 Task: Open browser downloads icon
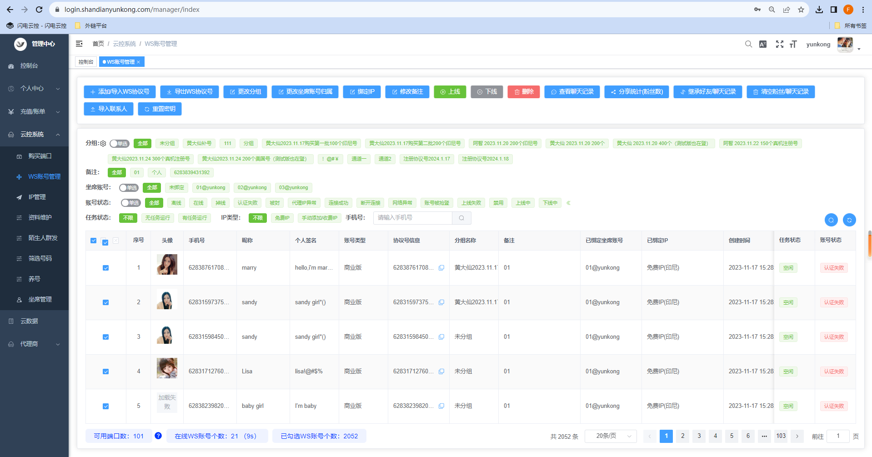pyautogui.click(x=819, y=10)
